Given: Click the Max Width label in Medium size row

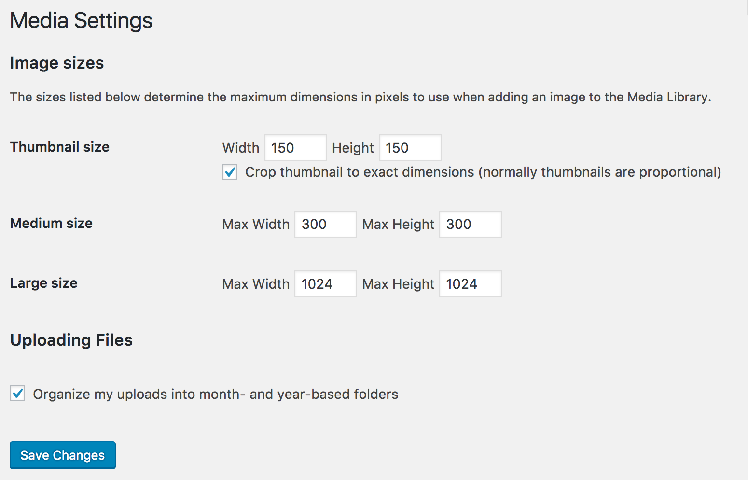Looking at the screenshot, I should [256, 224].
